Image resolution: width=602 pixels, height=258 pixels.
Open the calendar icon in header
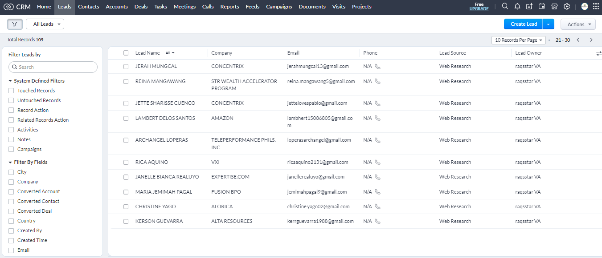click(x=542, y=6)
